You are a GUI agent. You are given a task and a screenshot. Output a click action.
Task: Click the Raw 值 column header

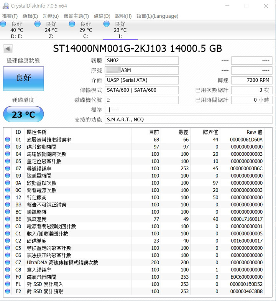242,132
